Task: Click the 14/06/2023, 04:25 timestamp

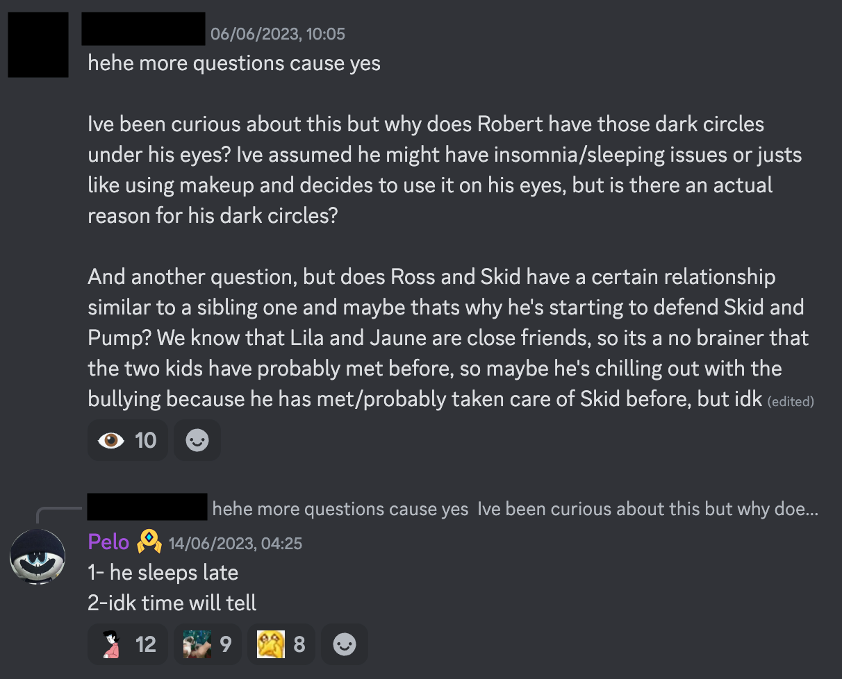Action: [236, 543]
